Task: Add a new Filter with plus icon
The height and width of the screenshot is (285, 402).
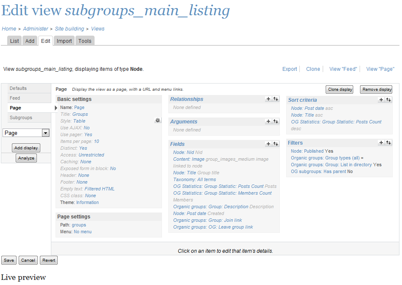Action: (381, 142)
